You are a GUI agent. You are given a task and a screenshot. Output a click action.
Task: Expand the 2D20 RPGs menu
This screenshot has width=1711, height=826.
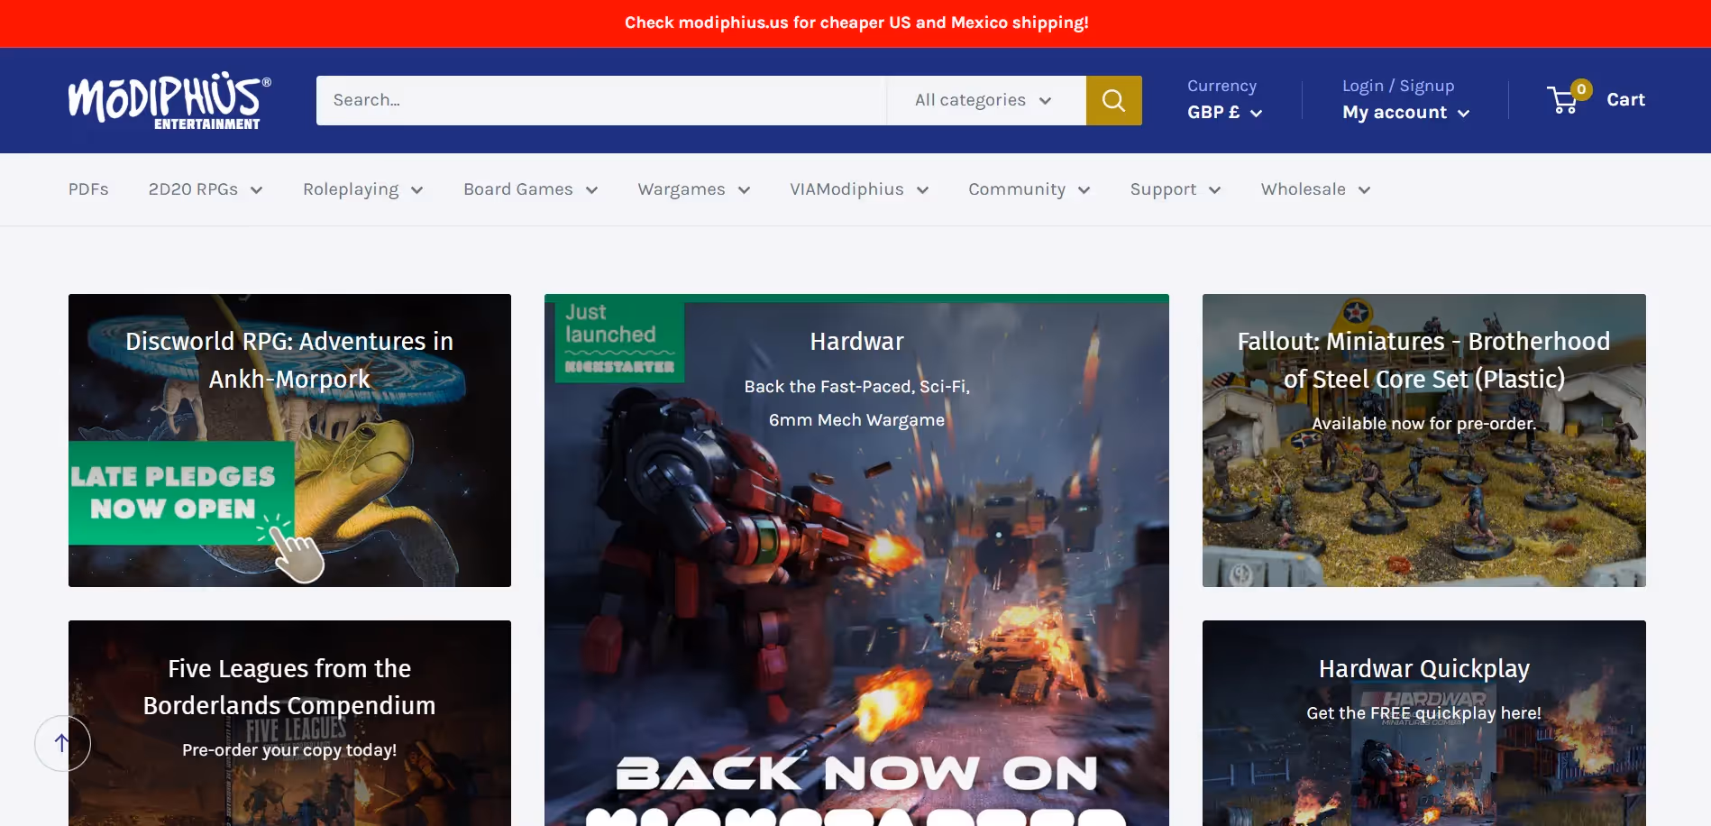tap(206, 189)
